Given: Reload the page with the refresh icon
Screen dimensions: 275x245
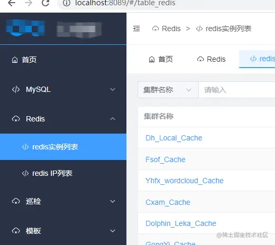Looking at the screenshot, I should coord(45,3).
